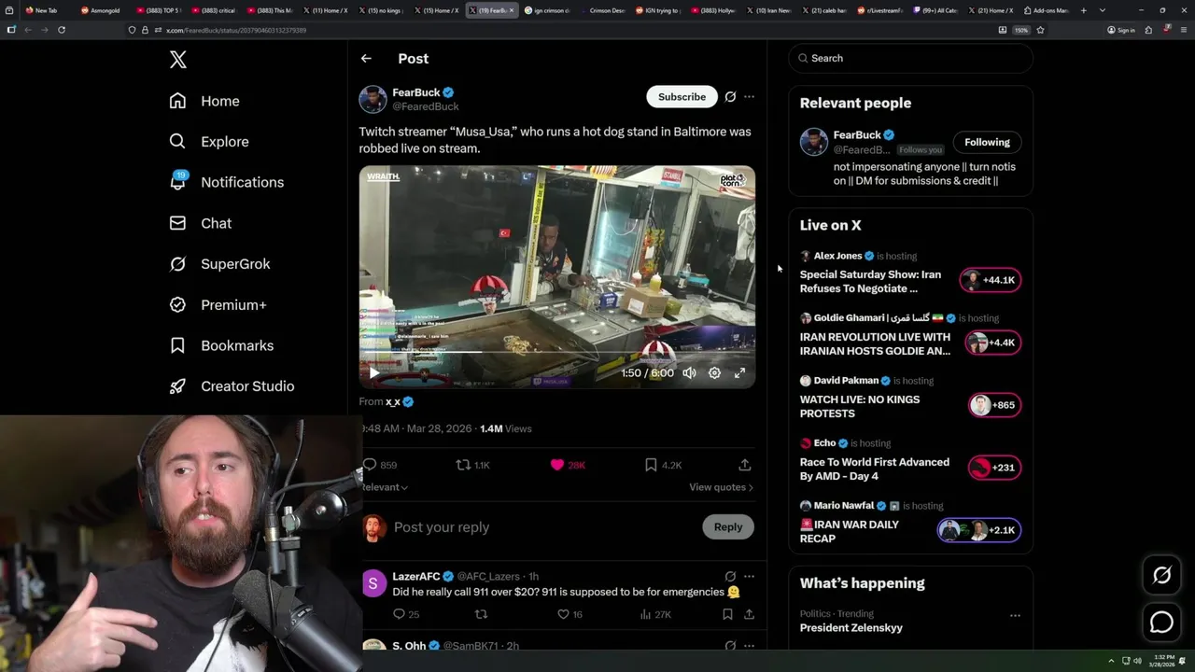Open a new browser tab with plus
The height and width of the screenshot is (672, 1195).
(x=1084, y=10)
